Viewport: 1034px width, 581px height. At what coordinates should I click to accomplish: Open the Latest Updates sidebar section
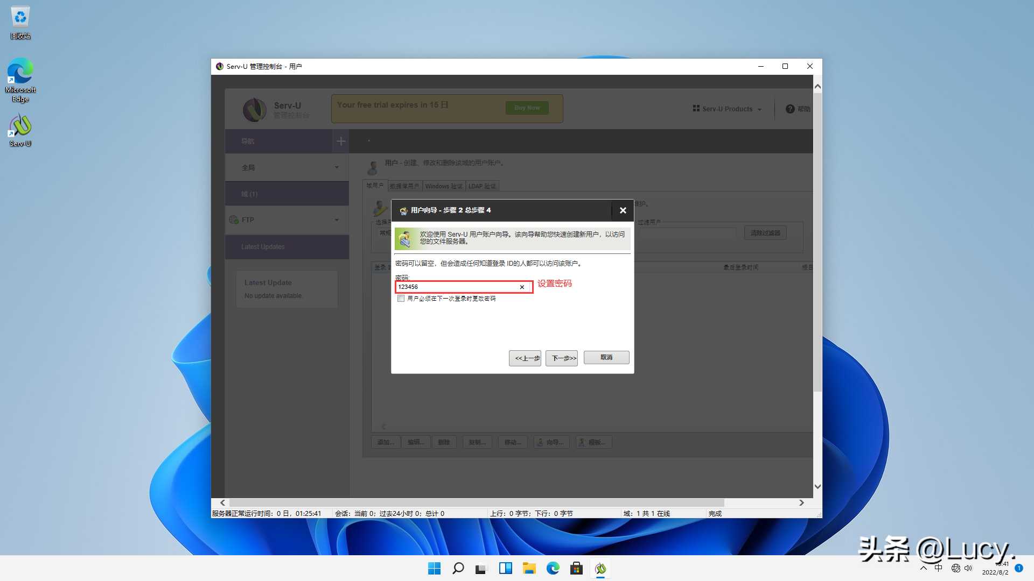click(x=287, y=247)
